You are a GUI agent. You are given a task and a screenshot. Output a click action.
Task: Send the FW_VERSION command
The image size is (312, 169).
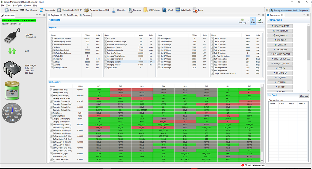pos(280,35)
